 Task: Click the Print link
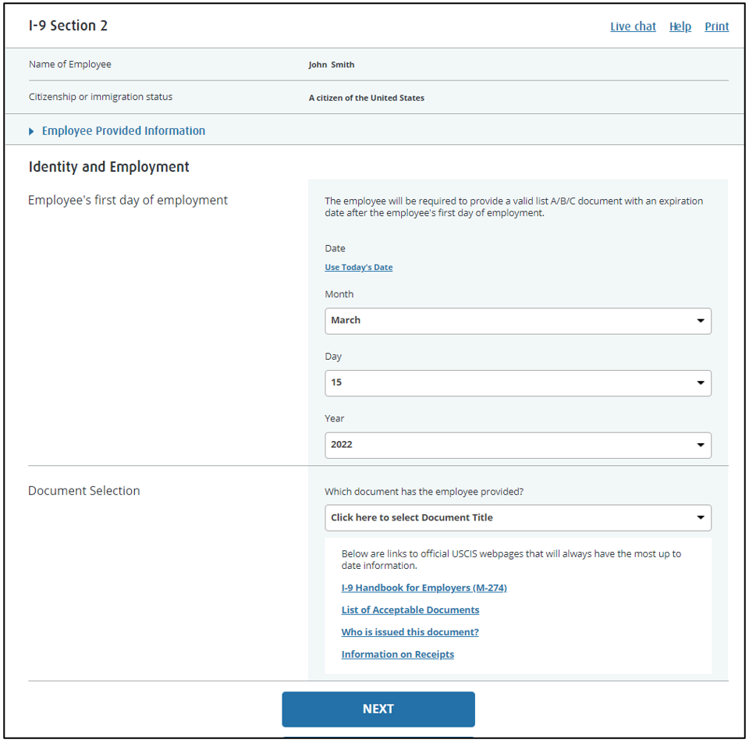pos(716,27)
